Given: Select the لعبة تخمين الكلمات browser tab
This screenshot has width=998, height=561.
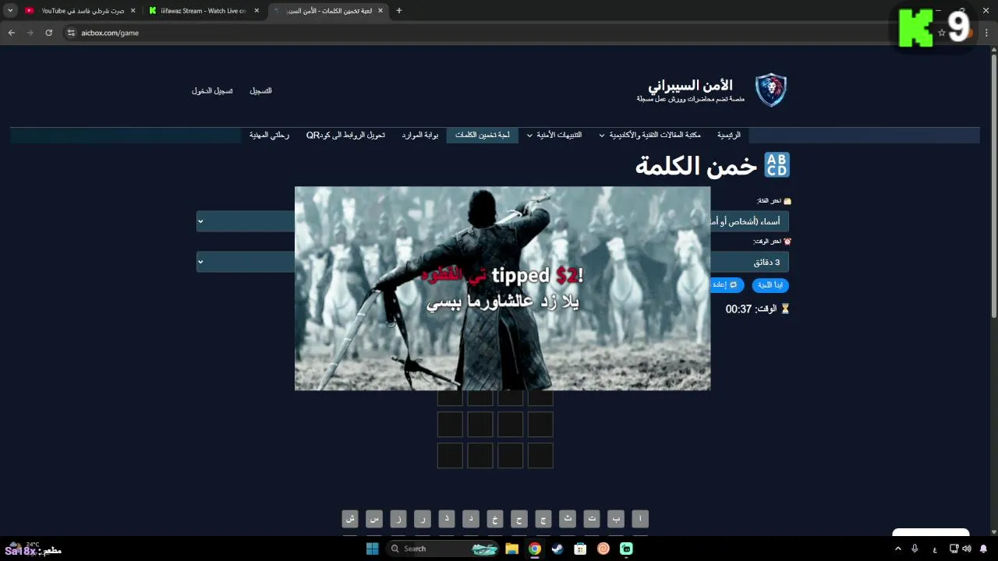Looking at the screenshot, I should [x=327, y=11].
